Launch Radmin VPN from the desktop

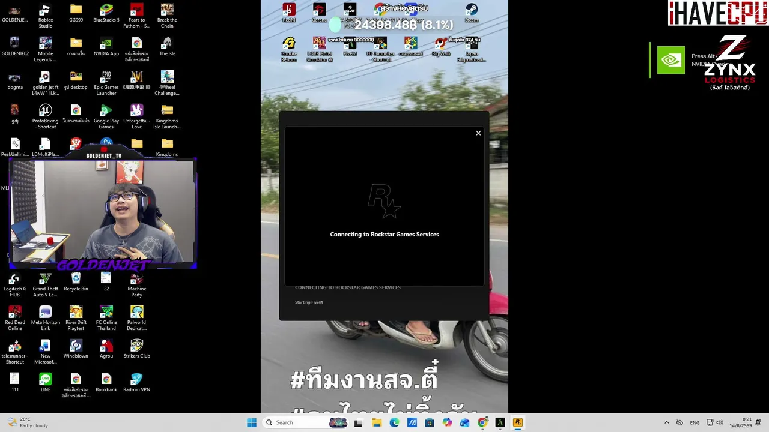137,383
